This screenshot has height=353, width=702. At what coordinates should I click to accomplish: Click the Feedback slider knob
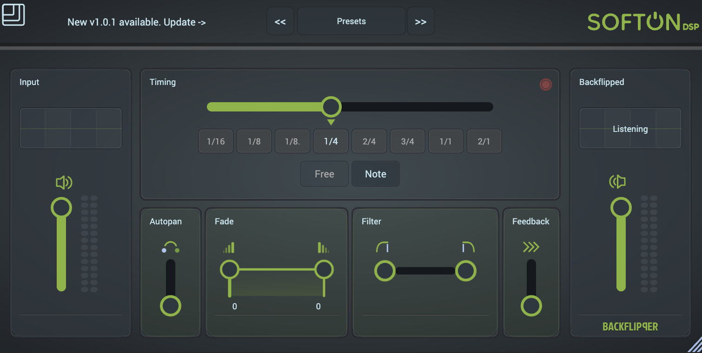pyautogui.click(x=531, y=306)
